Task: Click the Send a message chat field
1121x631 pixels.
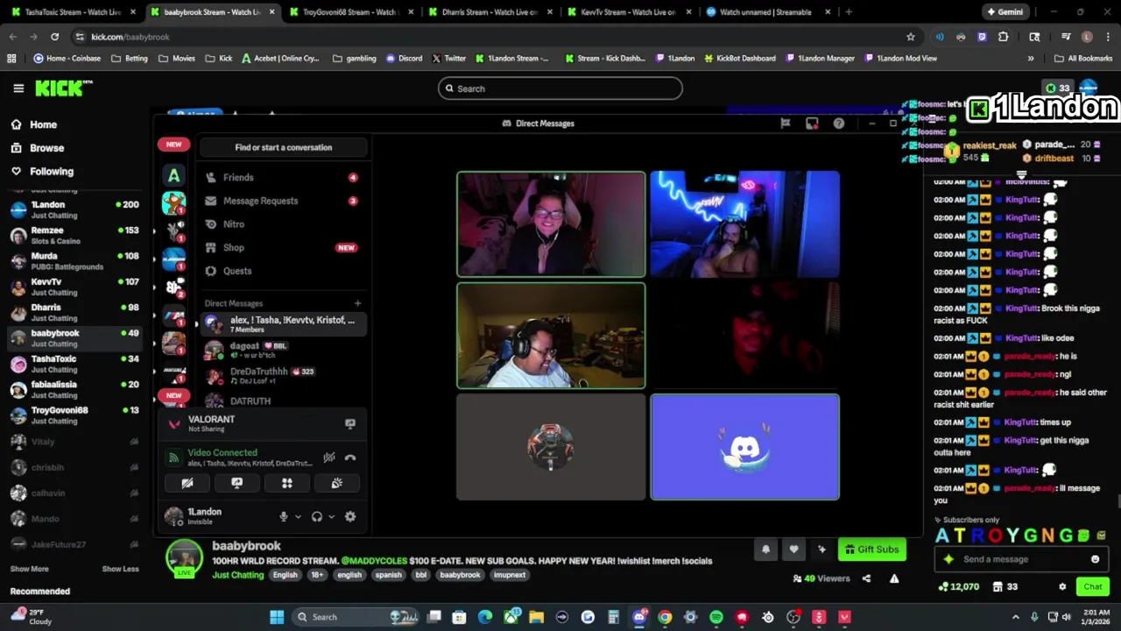Action: 1020,559
